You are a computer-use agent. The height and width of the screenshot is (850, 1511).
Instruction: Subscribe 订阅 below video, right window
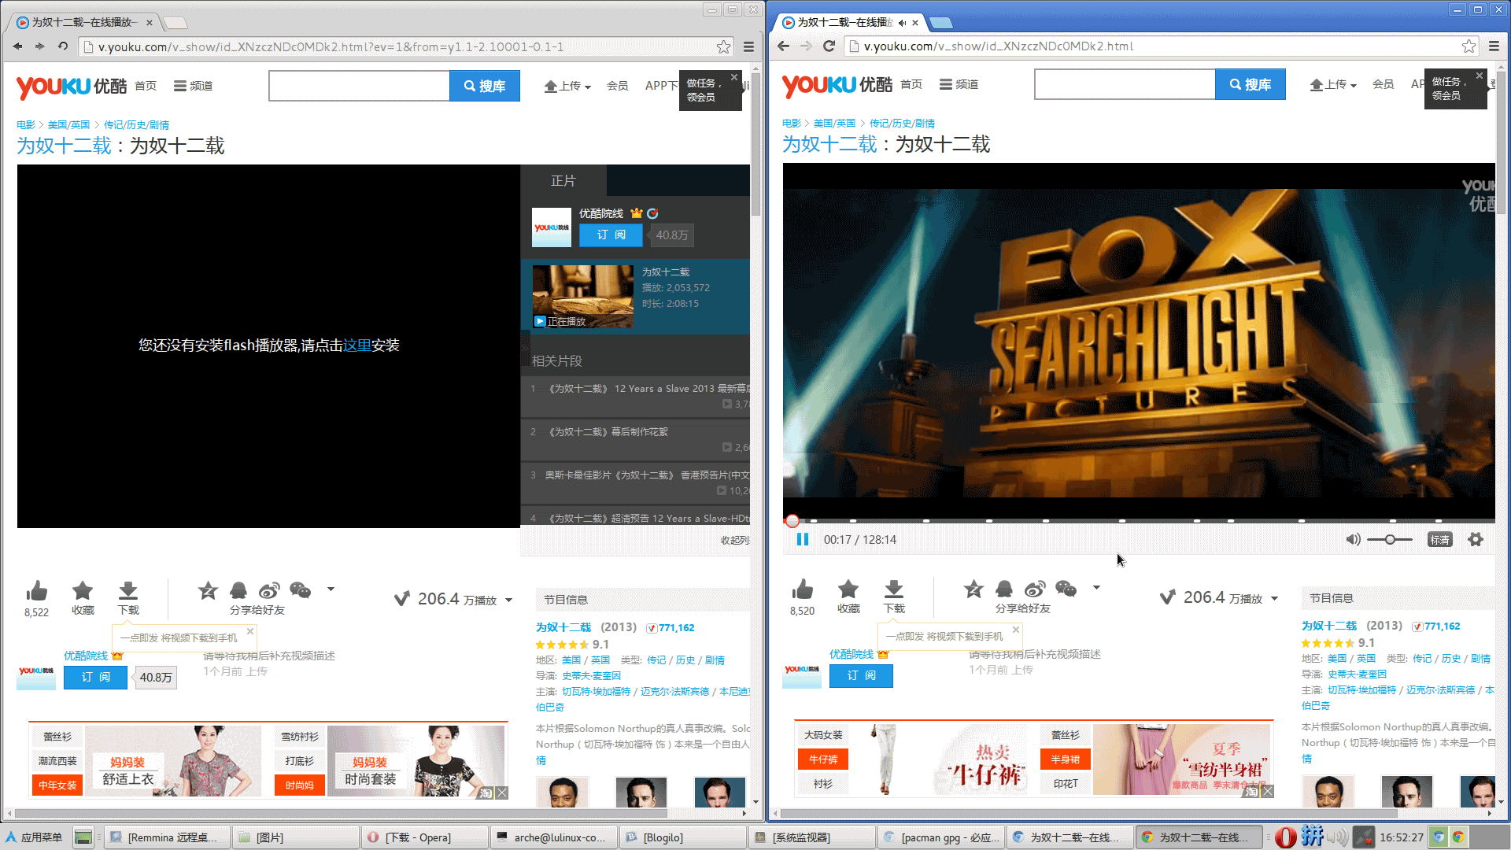[861, 675]
